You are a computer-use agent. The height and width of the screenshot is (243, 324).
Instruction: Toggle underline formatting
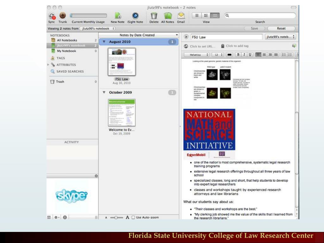(250, 54)
